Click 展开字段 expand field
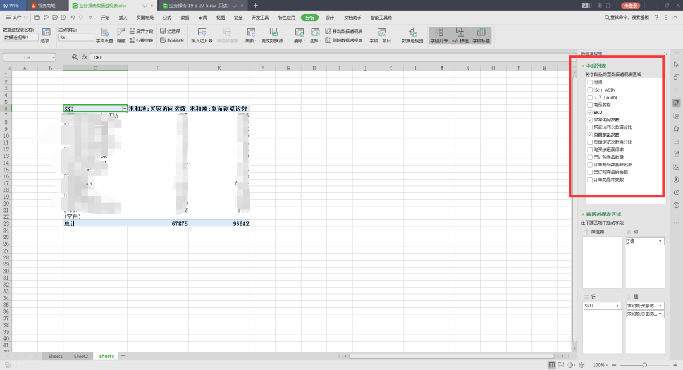 142,31
